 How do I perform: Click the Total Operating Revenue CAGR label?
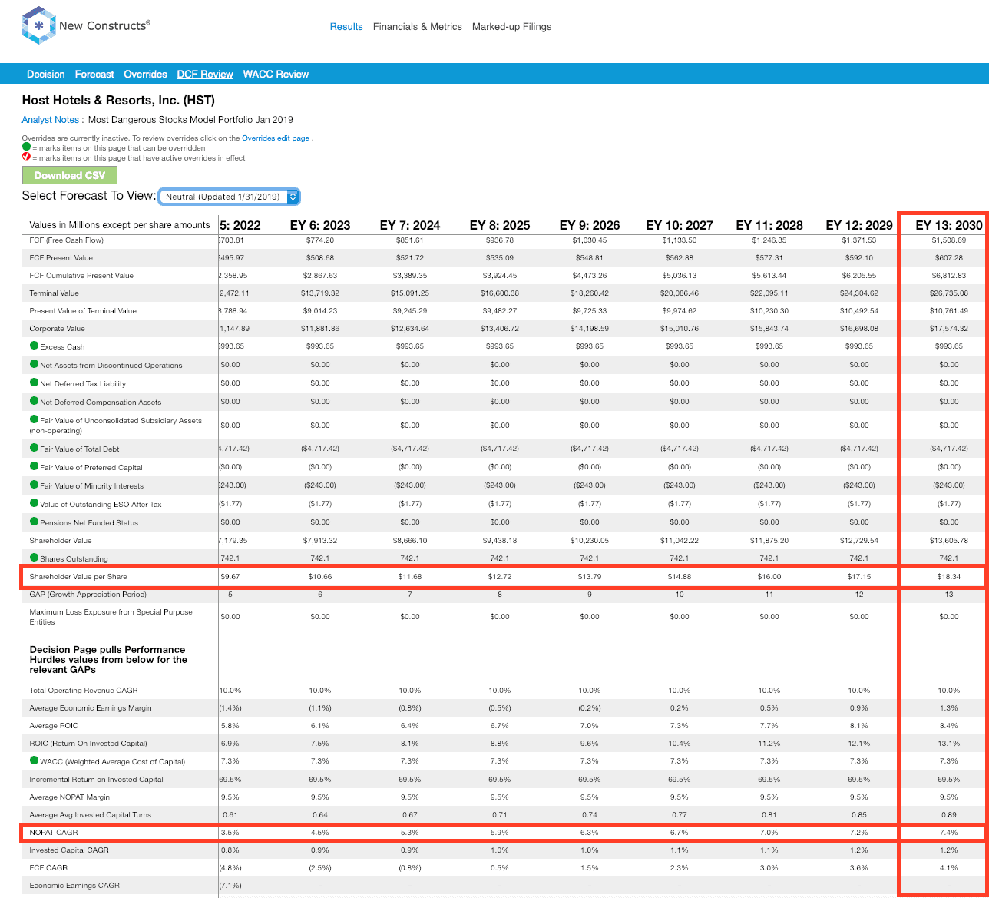84,690
